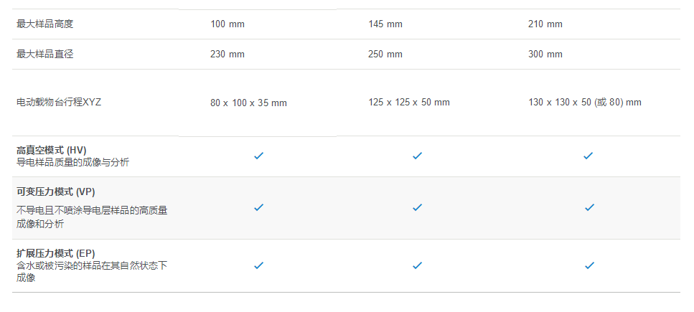694x312 pixels.
Task: Click the last column checkmark in 扩展压力模式 (EP) row
Action: point(589,265)
